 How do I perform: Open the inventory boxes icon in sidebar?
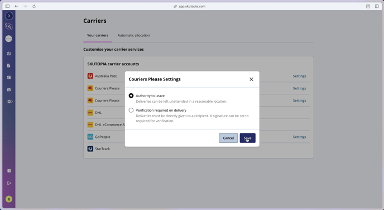point(9,78)
